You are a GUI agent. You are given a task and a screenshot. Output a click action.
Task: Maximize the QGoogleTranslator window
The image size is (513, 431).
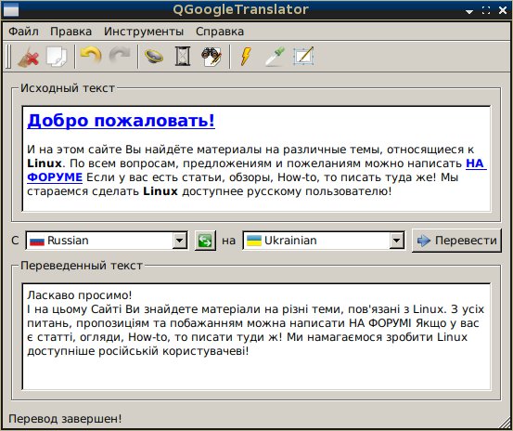point(486,10)
